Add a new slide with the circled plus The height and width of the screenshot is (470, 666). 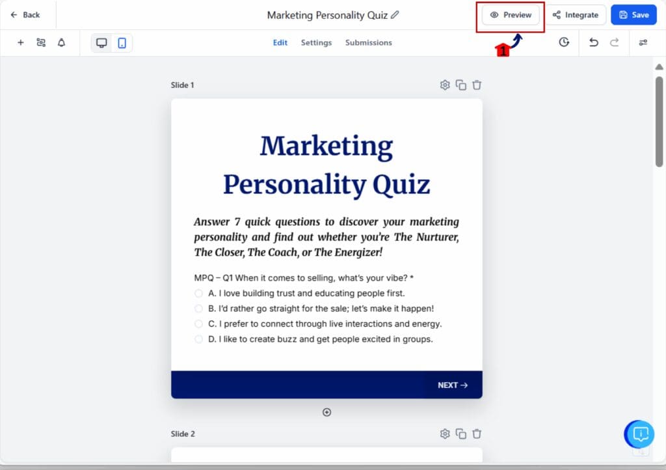pos(326,411)
